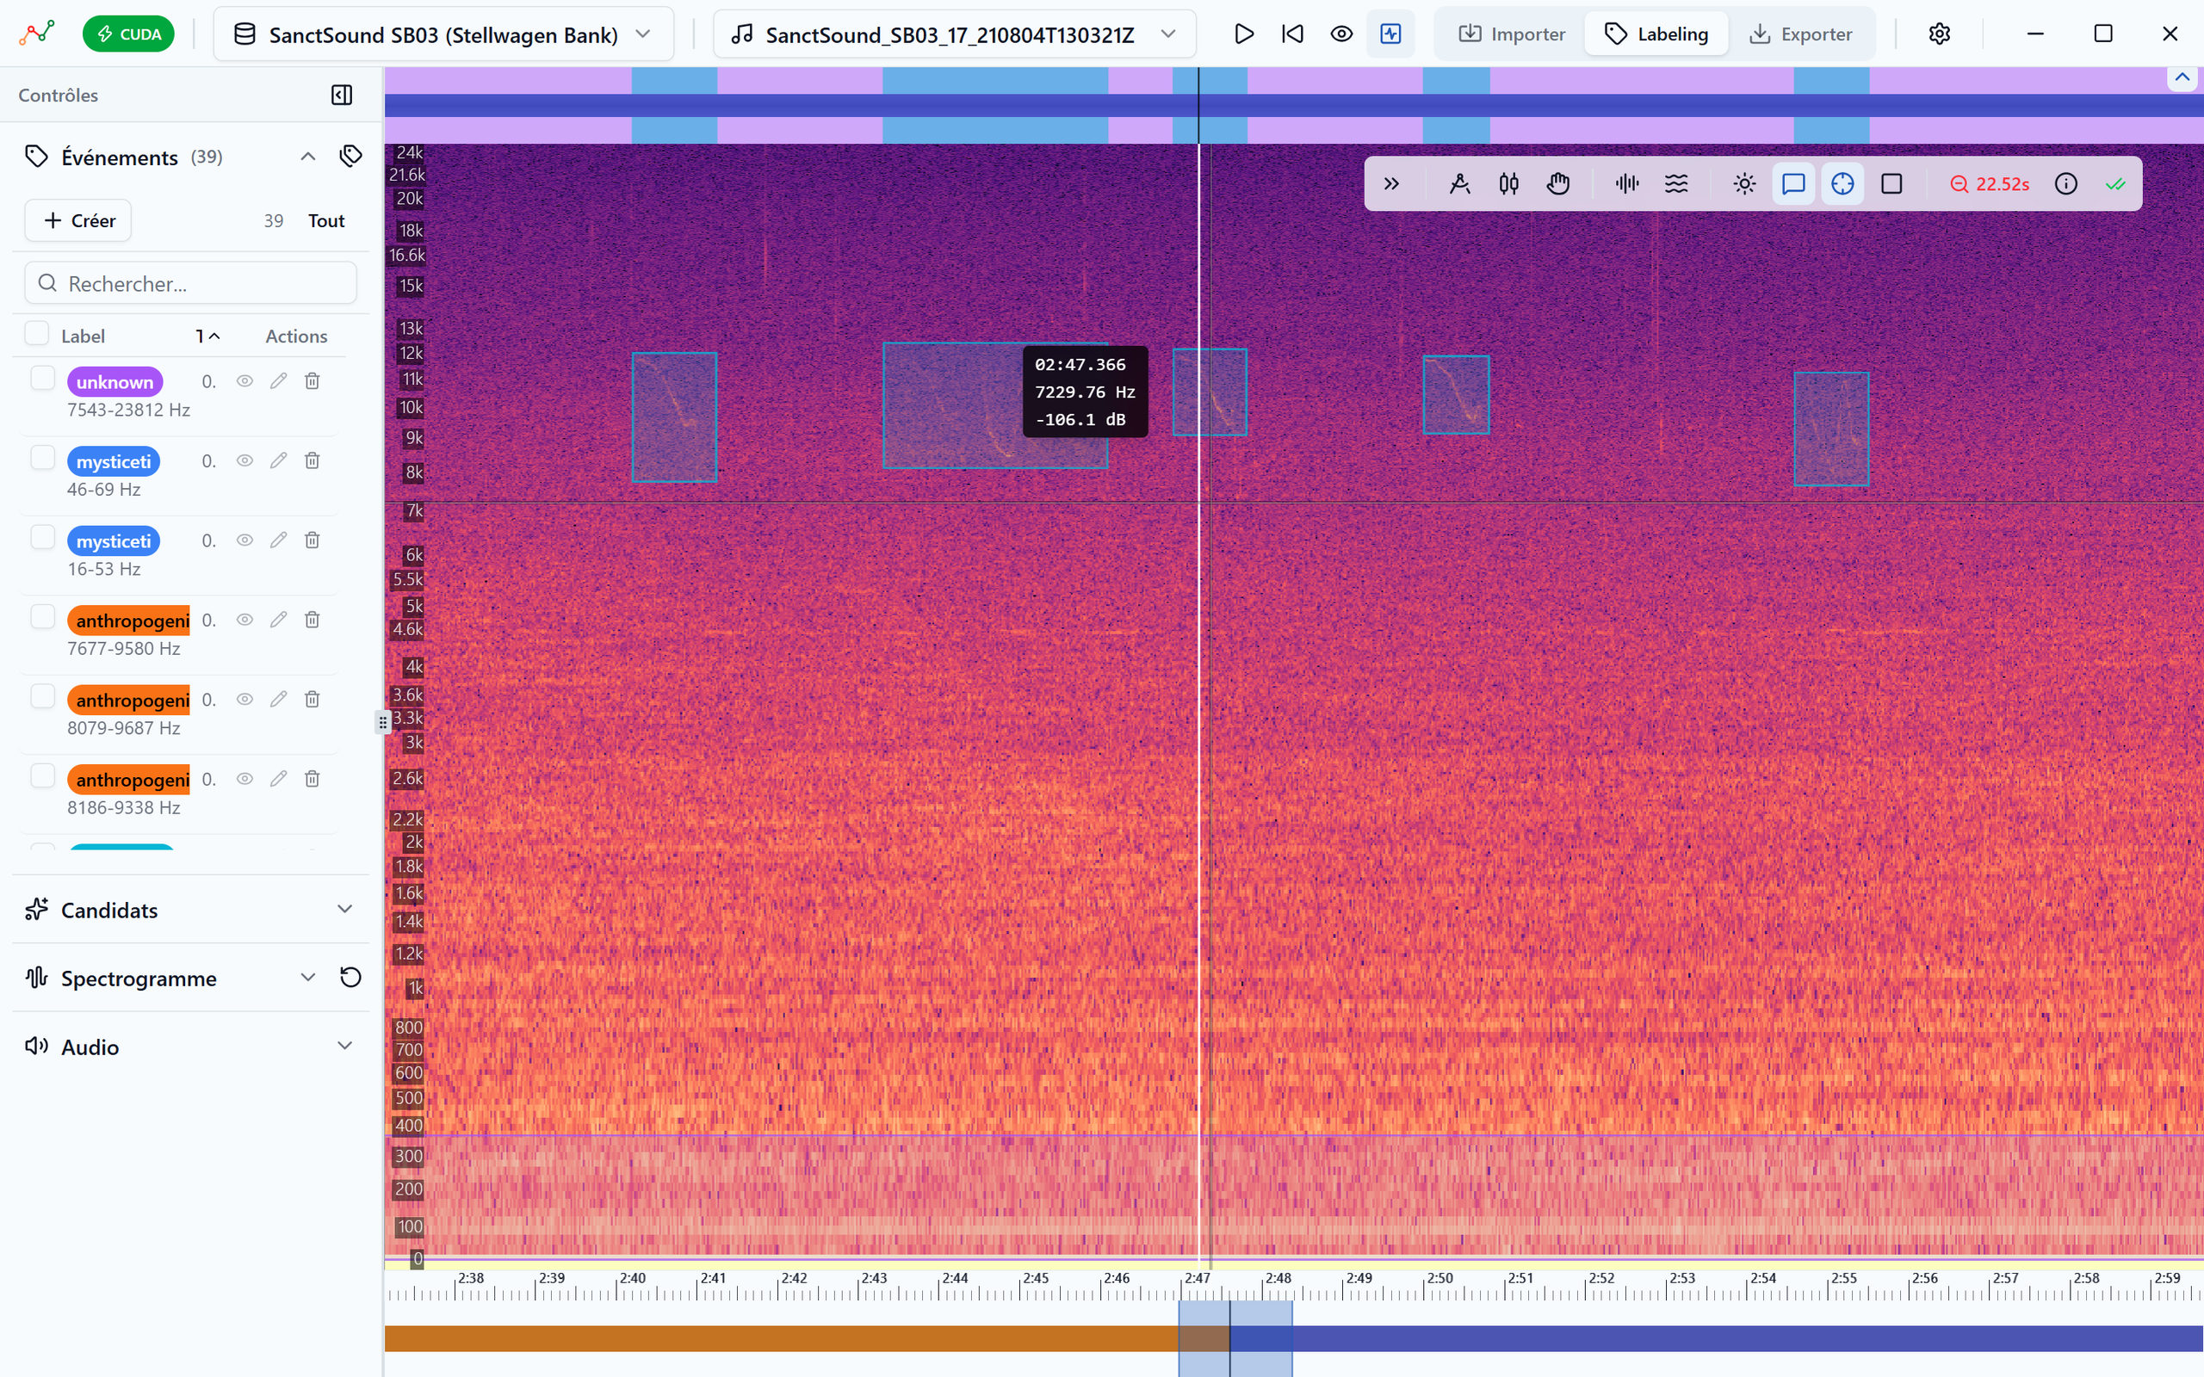Screen dimensions: 2204x1377
Task: Click the app logo icon at top left
Action: coord(36,34)
